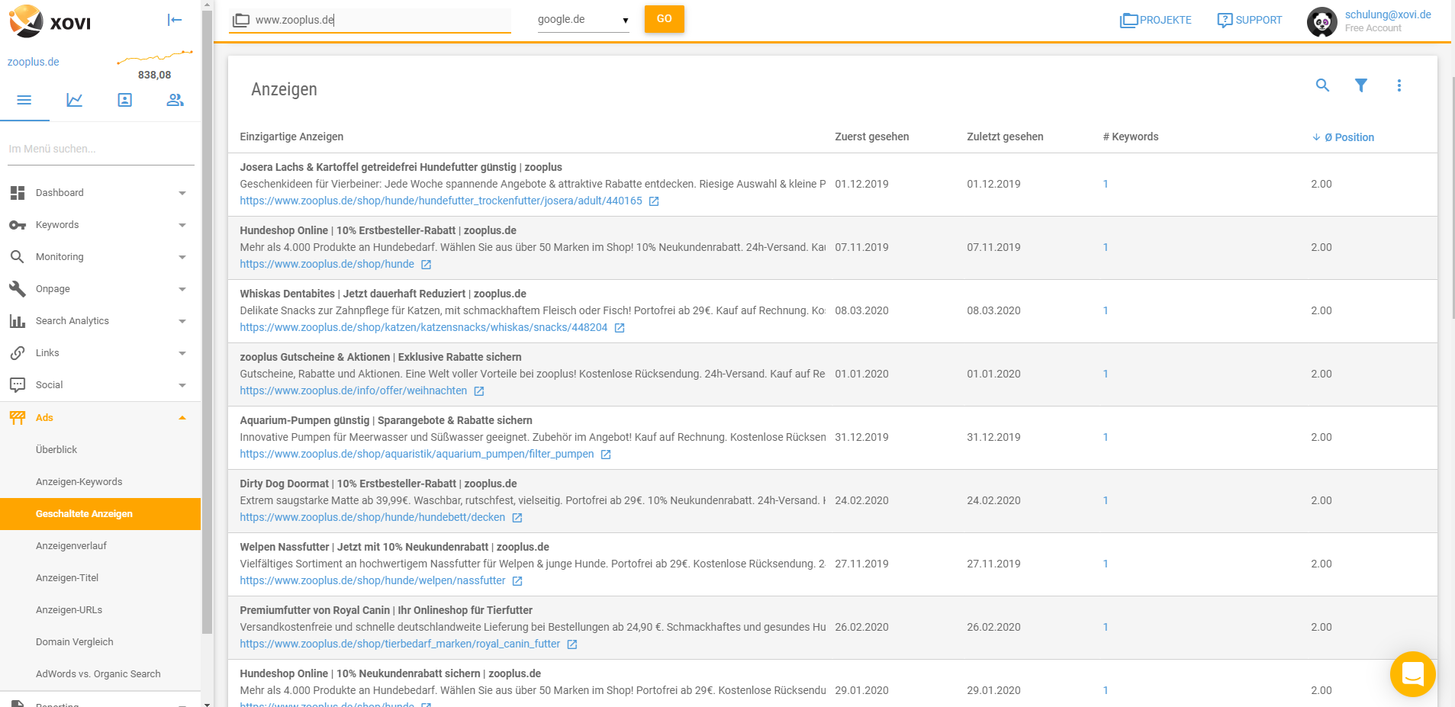Open the hamburger menu tab in sidebar
1455x707 pixels.
tap(24, 100)
